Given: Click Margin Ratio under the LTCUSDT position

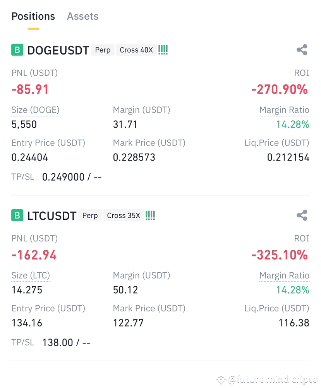Looking at the screenshot, I should click(x=284, y=275).
